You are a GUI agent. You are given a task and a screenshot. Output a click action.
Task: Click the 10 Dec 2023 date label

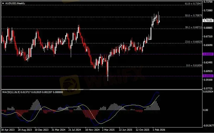42,130
